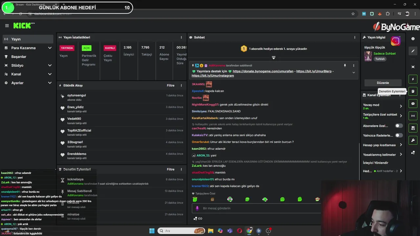
Task: Open the donate.bynogame.com/umurafan link
Action: [x=263, y=71]
